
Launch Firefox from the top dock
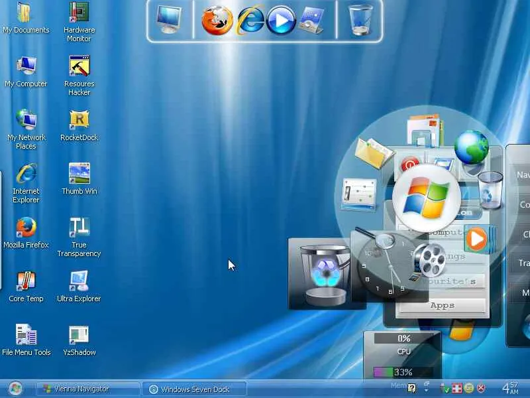(217, 21)
